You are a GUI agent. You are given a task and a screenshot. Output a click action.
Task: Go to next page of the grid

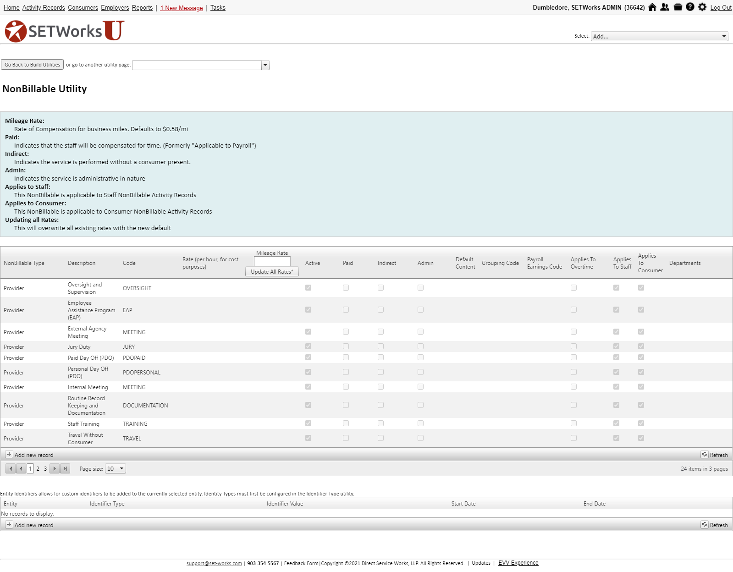click(x=55, y=468)
